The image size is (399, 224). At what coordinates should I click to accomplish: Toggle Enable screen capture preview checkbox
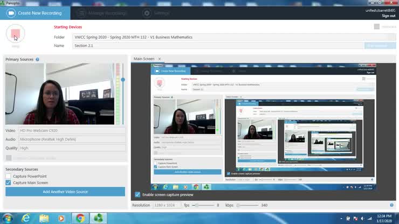pyautogui.click(x=137, y=194)
